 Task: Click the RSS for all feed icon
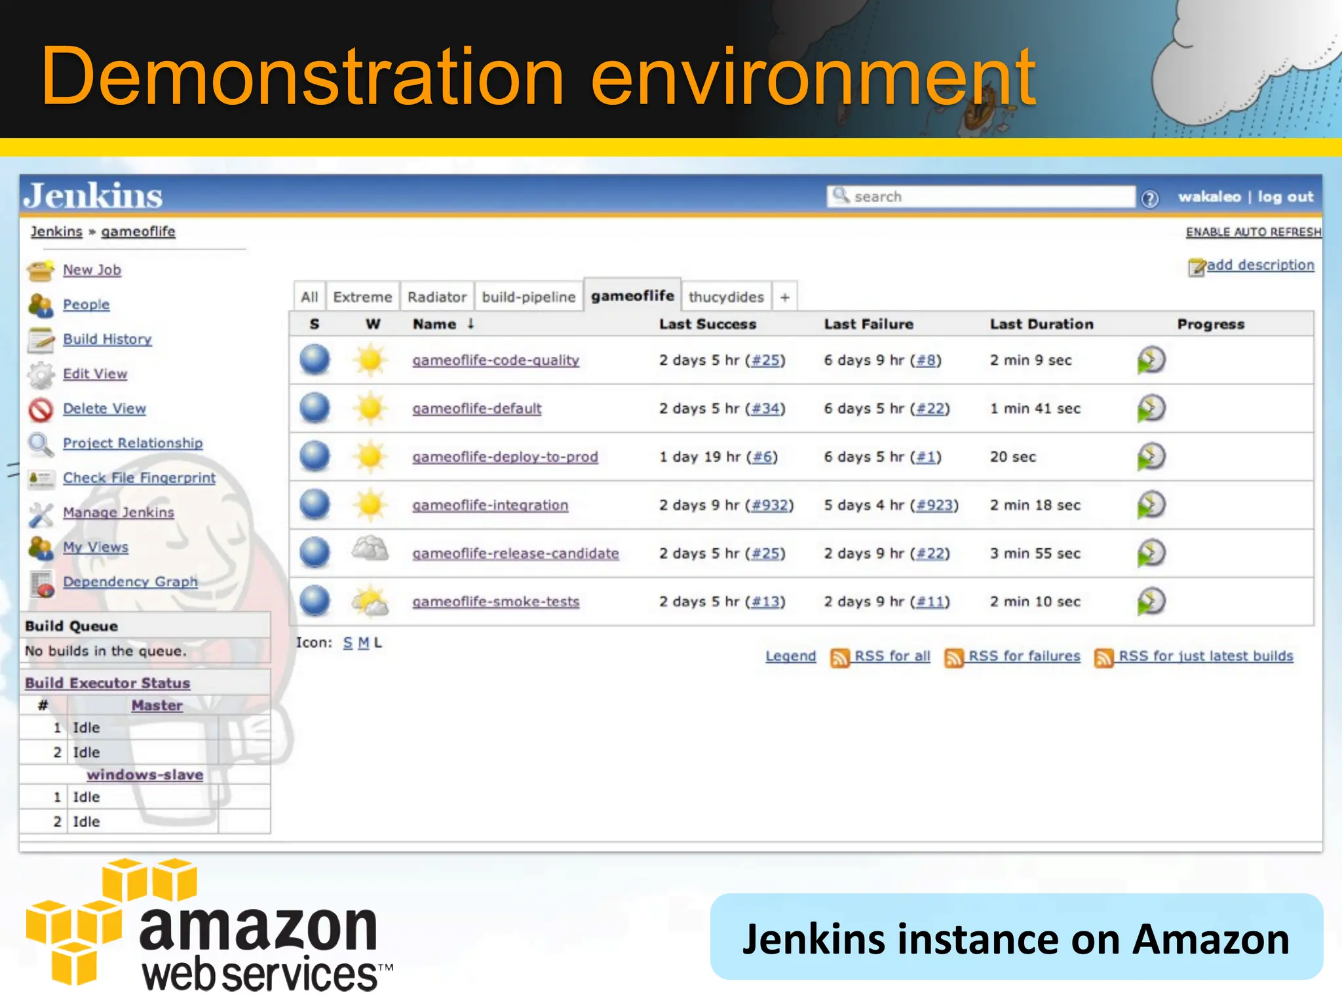839,657
